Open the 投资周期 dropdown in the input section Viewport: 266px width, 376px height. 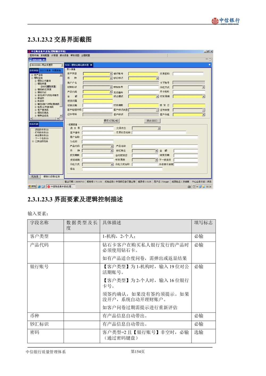coord(203,96)
